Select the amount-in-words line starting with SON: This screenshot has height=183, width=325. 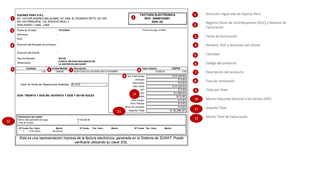(55, 96)
